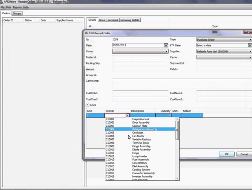Open the Data menu
The width and height of the screenshot is (252, 190).
coord(9,8)
